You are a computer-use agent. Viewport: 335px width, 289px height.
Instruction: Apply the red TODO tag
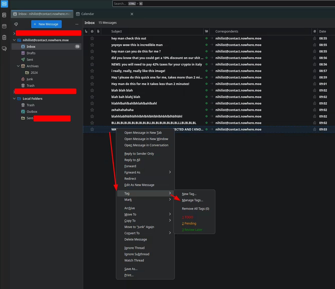point(188,217)
